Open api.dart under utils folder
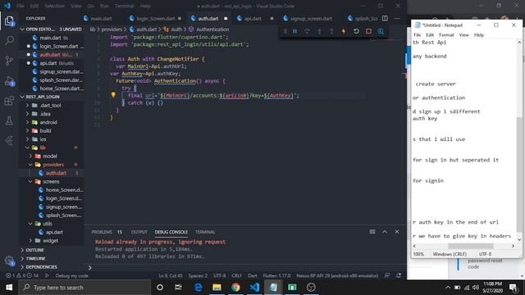The width and height of the screenshot is (525, 295). (x=54, y=232)
